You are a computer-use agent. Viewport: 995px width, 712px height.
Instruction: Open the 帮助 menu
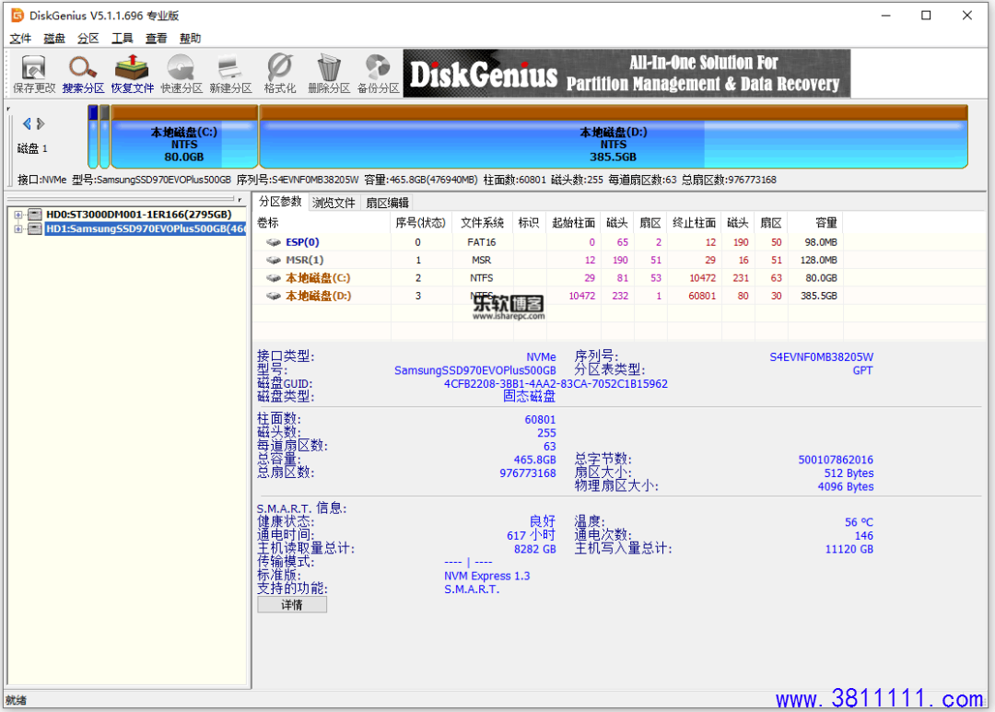point(191,38)
